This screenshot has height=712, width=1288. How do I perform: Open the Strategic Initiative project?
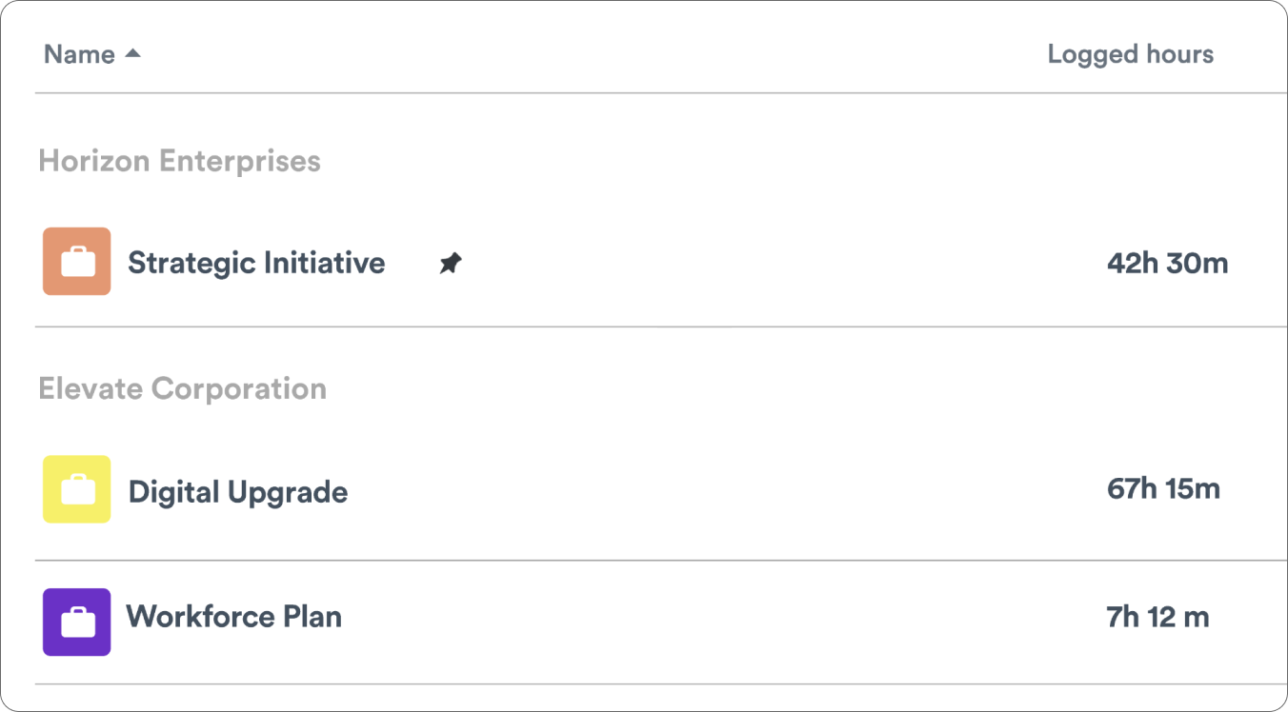[x=256, y=263]
